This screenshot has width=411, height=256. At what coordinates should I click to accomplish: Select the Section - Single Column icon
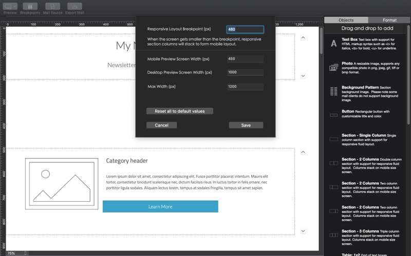[333, 139]
